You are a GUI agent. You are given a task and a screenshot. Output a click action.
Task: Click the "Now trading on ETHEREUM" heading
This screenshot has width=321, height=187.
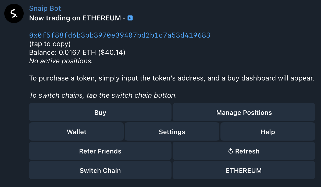[x=75, y=18]
